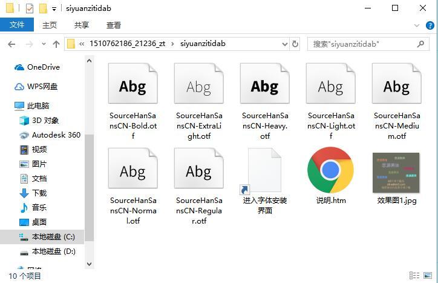Switch to large icons view in status bar
The image size is (438, 283).
tap(428, 276)
